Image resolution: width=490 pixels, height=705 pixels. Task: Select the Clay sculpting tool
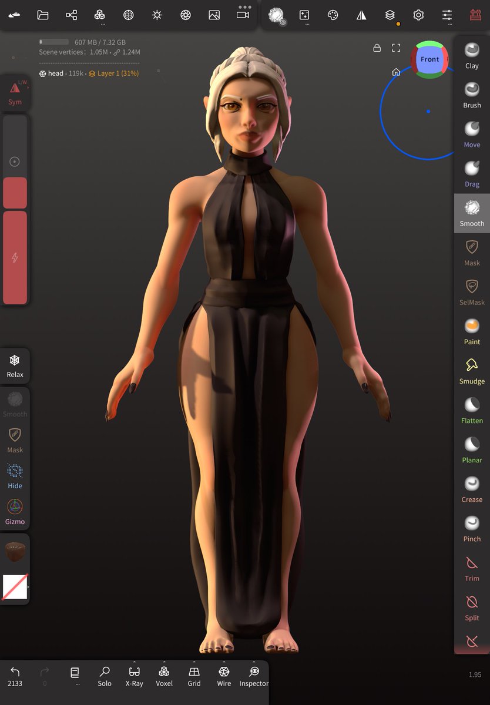472,56
